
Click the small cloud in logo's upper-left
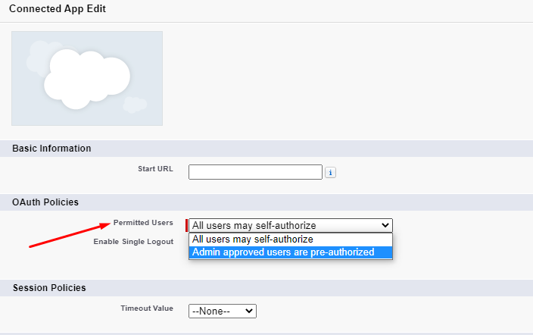38,55
